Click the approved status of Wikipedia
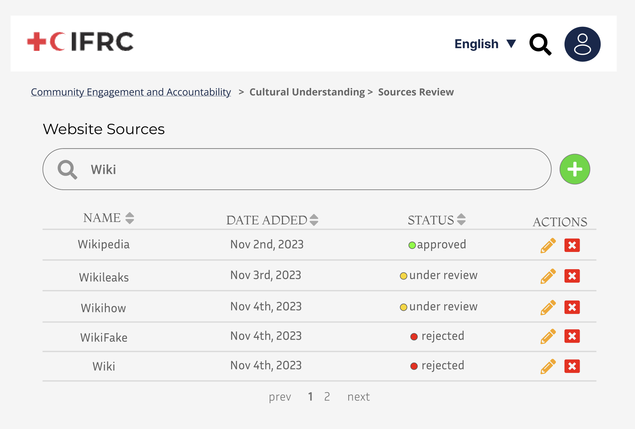 tap(437, 244)
